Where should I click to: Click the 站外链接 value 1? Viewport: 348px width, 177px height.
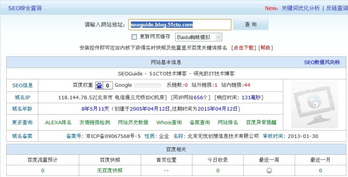216,85
